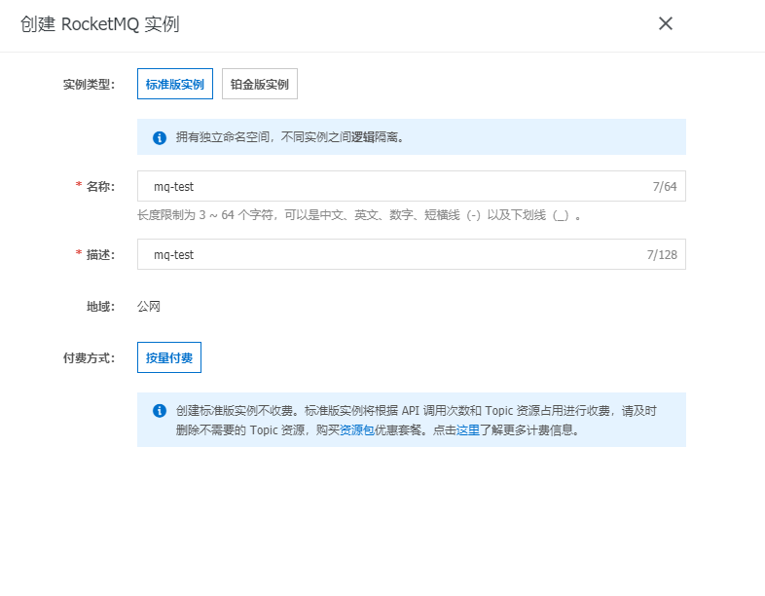
Task: Click the 7/64 character counter
Action: point(665,186)
